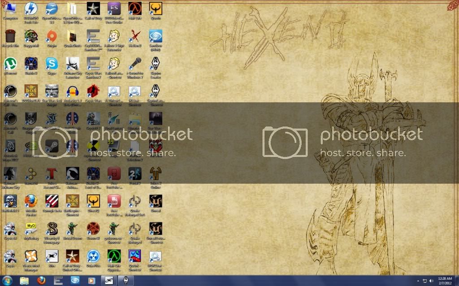Open the volume control in system tray
This screenshot has height=286, width=459.
431,281
